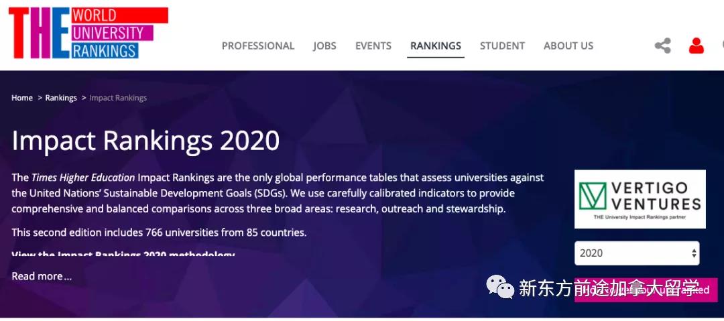Open the share icon in header
Viewport: 724px width, 321px height.
pyautogui.click(x=662, y=46)
